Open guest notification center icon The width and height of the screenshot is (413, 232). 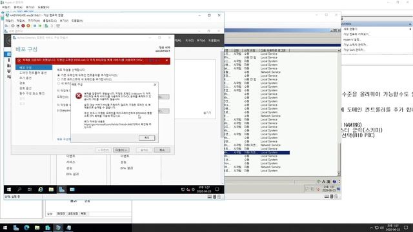point(217,189)
